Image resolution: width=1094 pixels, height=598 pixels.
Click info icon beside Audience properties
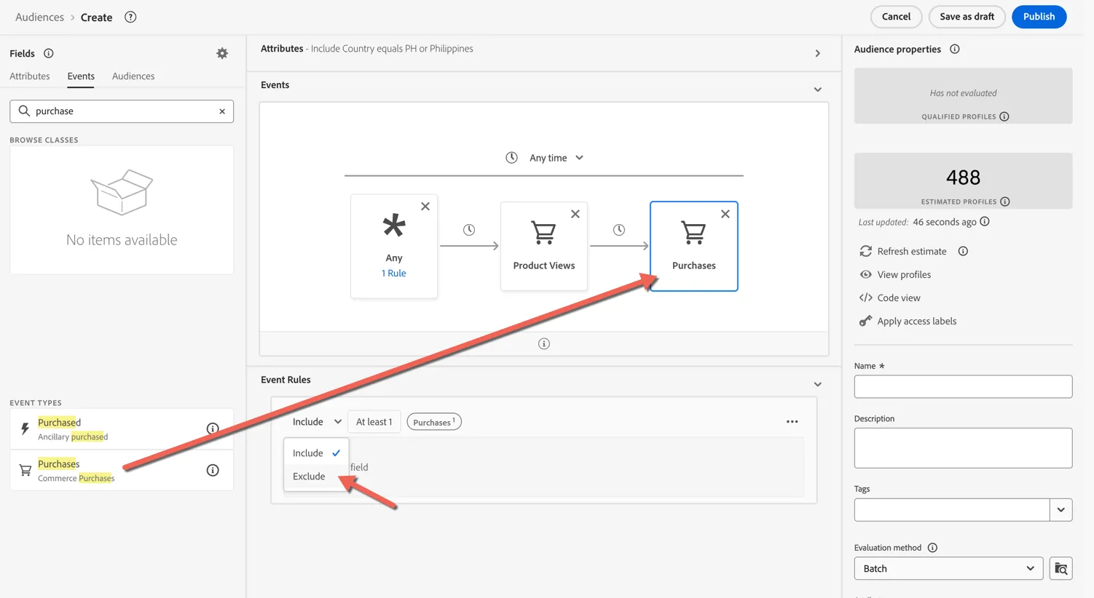(955, 49)
